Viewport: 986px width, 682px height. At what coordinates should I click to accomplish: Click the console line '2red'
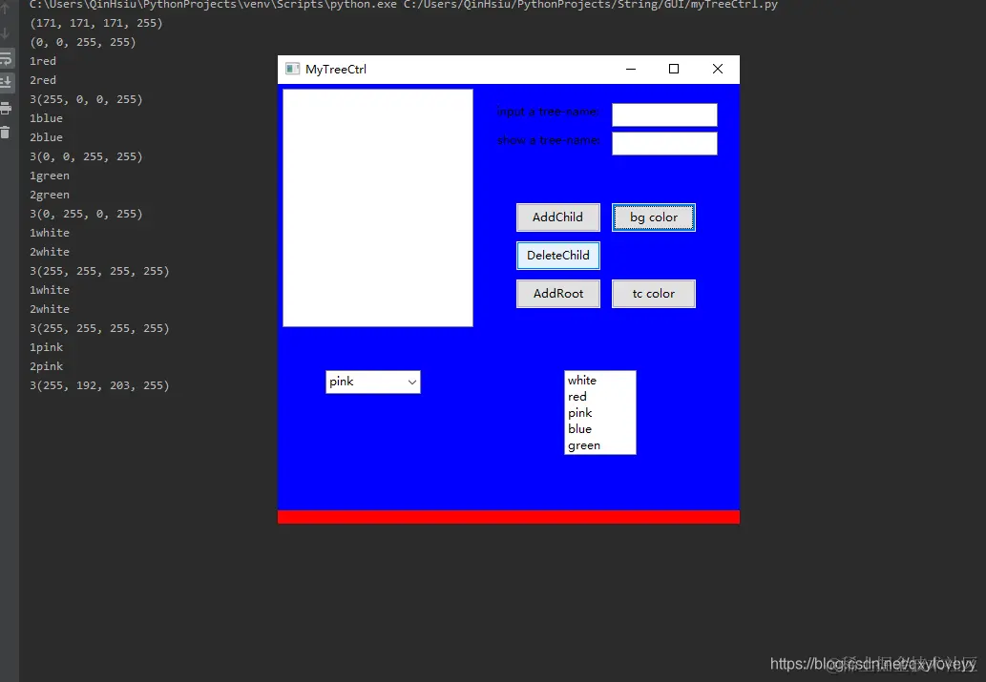[x=43, y=80]
